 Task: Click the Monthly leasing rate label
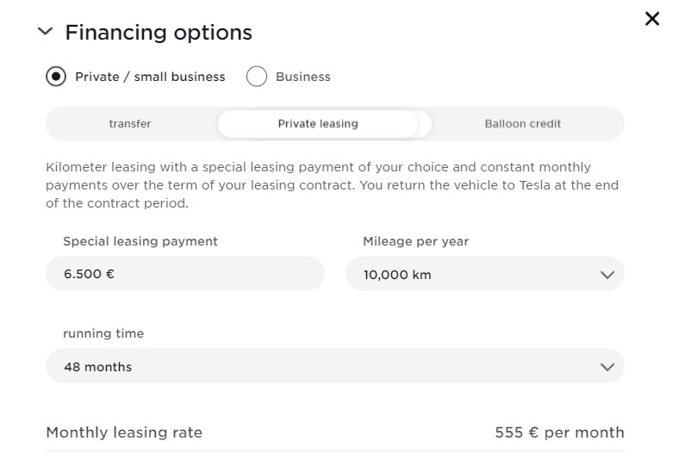(124, 432)
